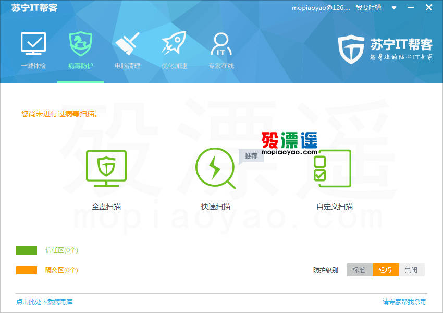Image resolution: width=443 pixels, height=313 pixels.
Task: Click the 您尚未进行过病毒扫描 status message
Action: coord(59,114)
